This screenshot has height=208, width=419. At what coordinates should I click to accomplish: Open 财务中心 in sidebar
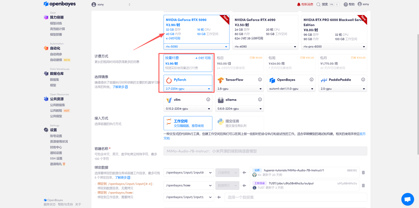[x=56, y=147]
